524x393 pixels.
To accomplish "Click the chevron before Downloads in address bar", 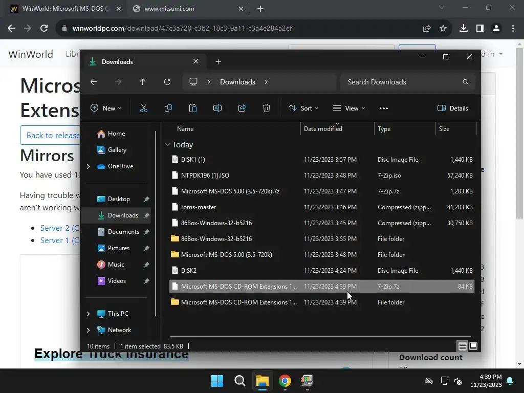I will tap(209, 82).
